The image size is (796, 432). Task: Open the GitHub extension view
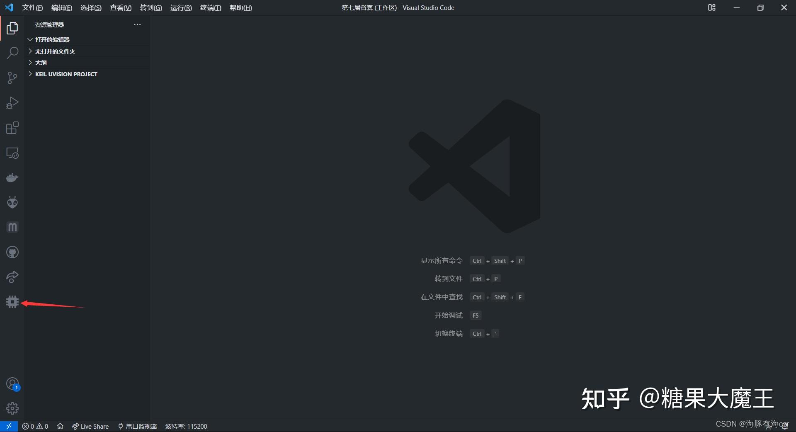12,252
